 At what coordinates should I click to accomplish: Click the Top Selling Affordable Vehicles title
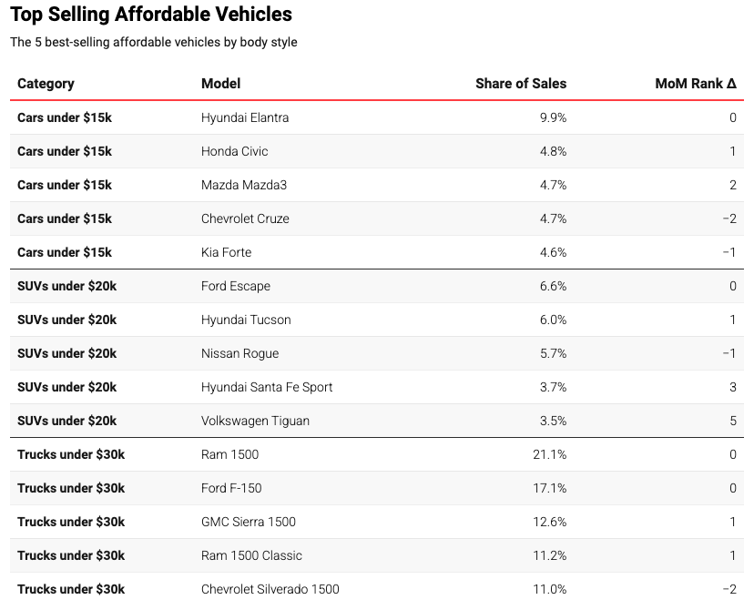[151, 14]
